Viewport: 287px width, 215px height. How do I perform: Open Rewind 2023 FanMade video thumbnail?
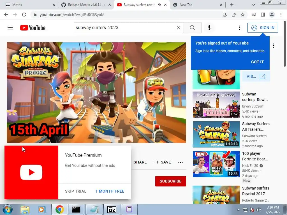[216, 105]
